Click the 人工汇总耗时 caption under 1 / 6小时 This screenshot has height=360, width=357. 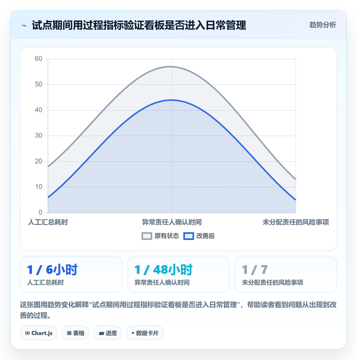[x=45, y=282]
